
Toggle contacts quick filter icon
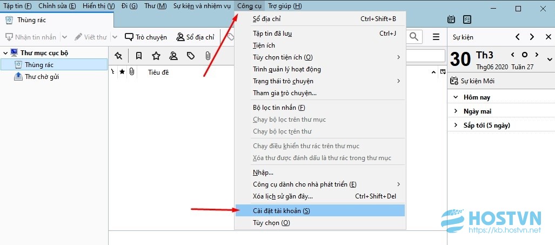[173, 56]
